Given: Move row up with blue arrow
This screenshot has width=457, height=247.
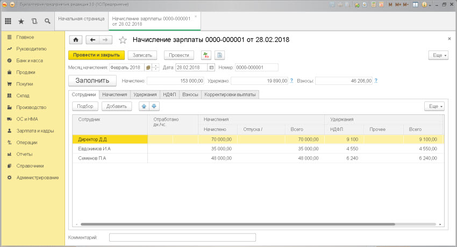Looking at the screenshot, I should pos(144,106).
